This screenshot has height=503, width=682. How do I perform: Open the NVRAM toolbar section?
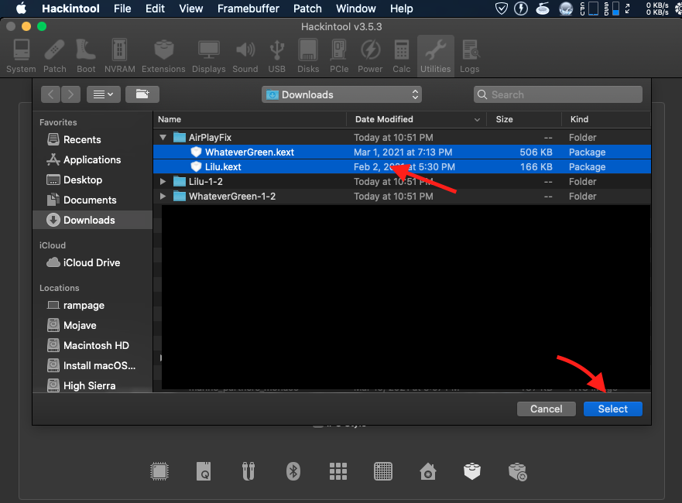click(x=120, y=56)
